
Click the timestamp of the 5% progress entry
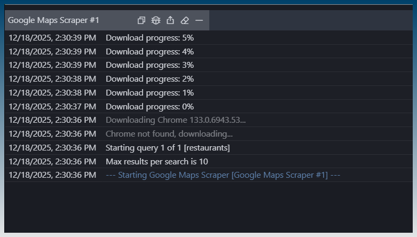click(52, 38)
